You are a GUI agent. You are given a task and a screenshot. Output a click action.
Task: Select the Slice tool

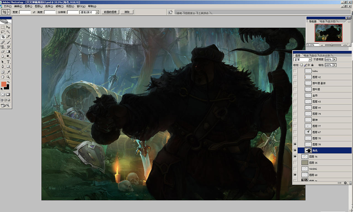pyautogui.click(x=8, y=37)
